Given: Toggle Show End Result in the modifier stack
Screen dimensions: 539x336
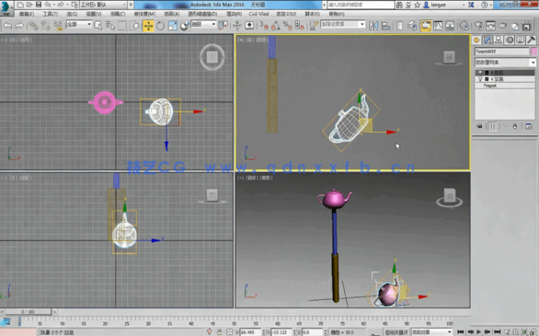Looking at the screenshot, I should coord(493,126).
